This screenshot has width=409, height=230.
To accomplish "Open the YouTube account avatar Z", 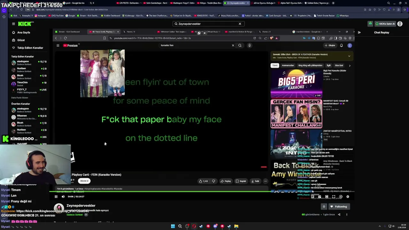I will coord(350,45).
